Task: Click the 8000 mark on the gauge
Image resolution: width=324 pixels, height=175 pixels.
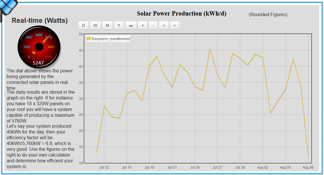Action: [x=49, y=57]
